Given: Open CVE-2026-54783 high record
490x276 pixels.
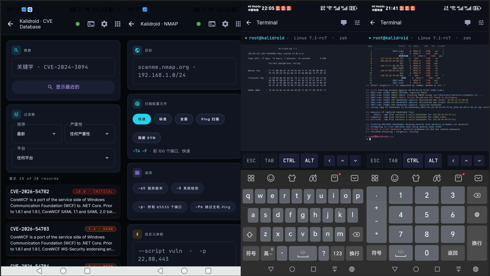Looking at the screenshot, I should pos(63,239).
